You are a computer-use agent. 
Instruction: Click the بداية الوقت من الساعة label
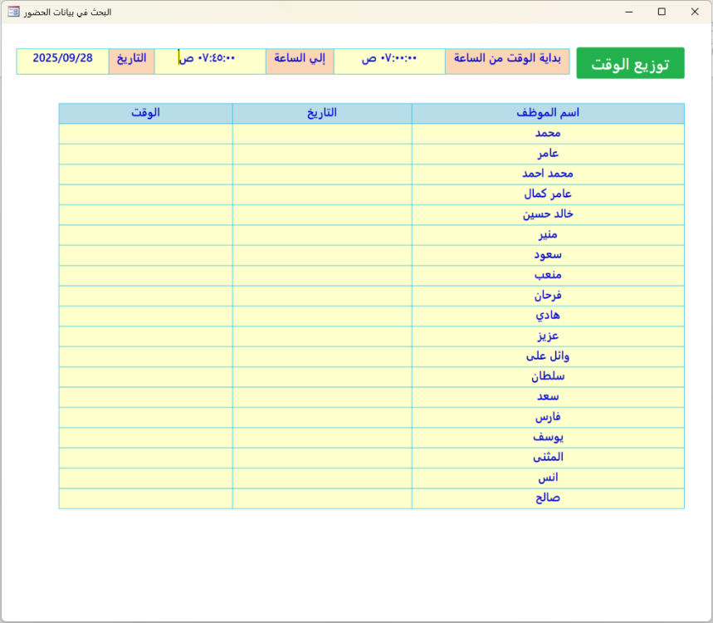pyautogui.click(x=507, y=61)
